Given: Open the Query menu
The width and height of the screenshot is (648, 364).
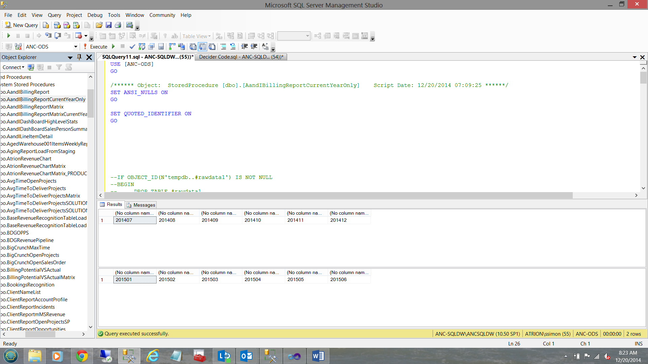Looking at the screenshot, I should click(x=54, y=15).
